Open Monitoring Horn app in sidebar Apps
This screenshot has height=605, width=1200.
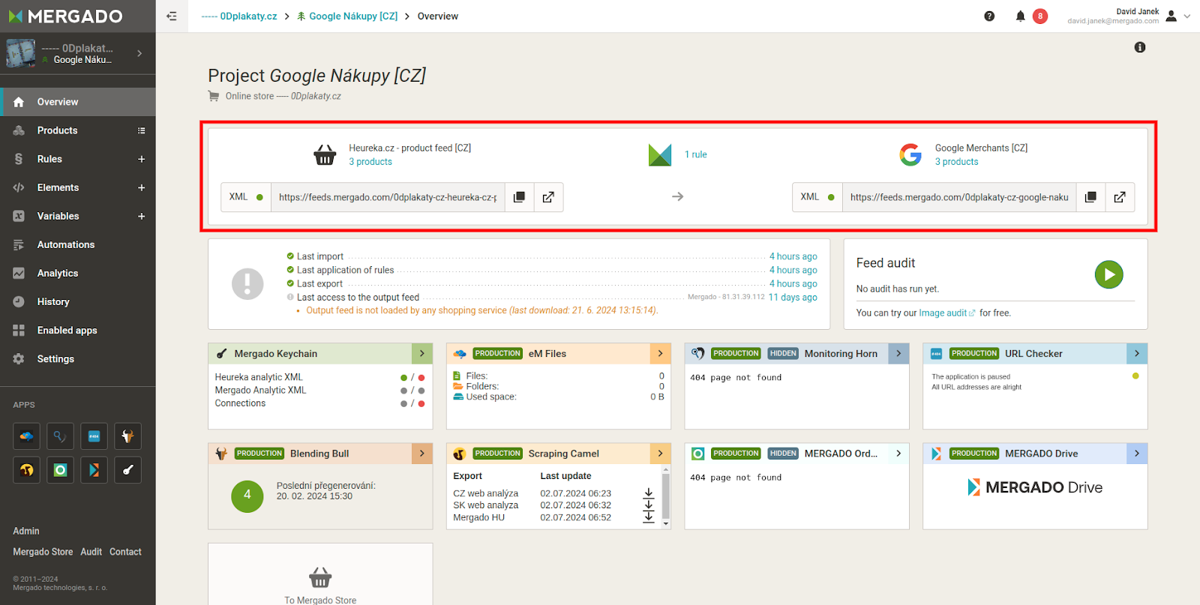[x=60, y=436]
